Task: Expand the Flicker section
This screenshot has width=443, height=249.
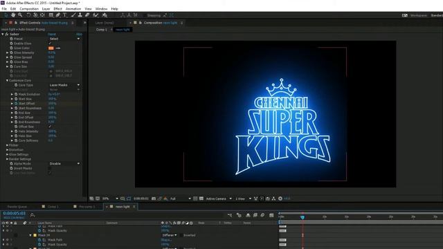Action: pos(7,145)
